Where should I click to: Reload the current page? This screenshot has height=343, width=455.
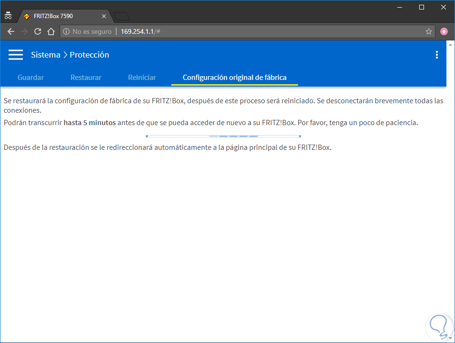click(38, 31)
